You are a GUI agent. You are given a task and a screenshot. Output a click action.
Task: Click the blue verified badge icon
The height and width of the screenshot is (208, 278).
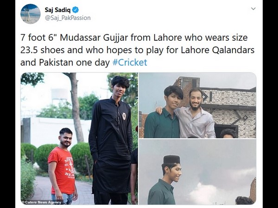click(x=76, y=10)
